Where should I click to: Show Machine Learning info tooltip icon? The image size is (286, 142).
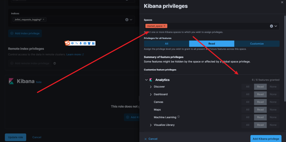(178, 117)
